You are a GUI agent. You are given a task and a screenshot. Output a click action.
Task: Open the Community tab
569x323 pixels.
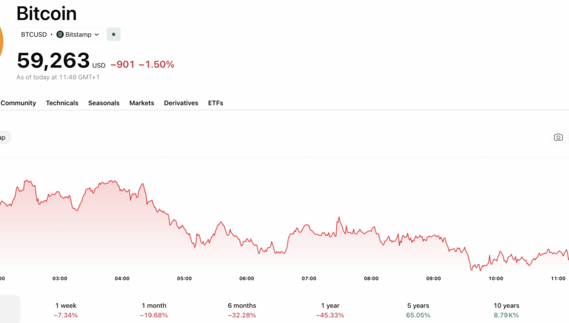pos(18,103)
